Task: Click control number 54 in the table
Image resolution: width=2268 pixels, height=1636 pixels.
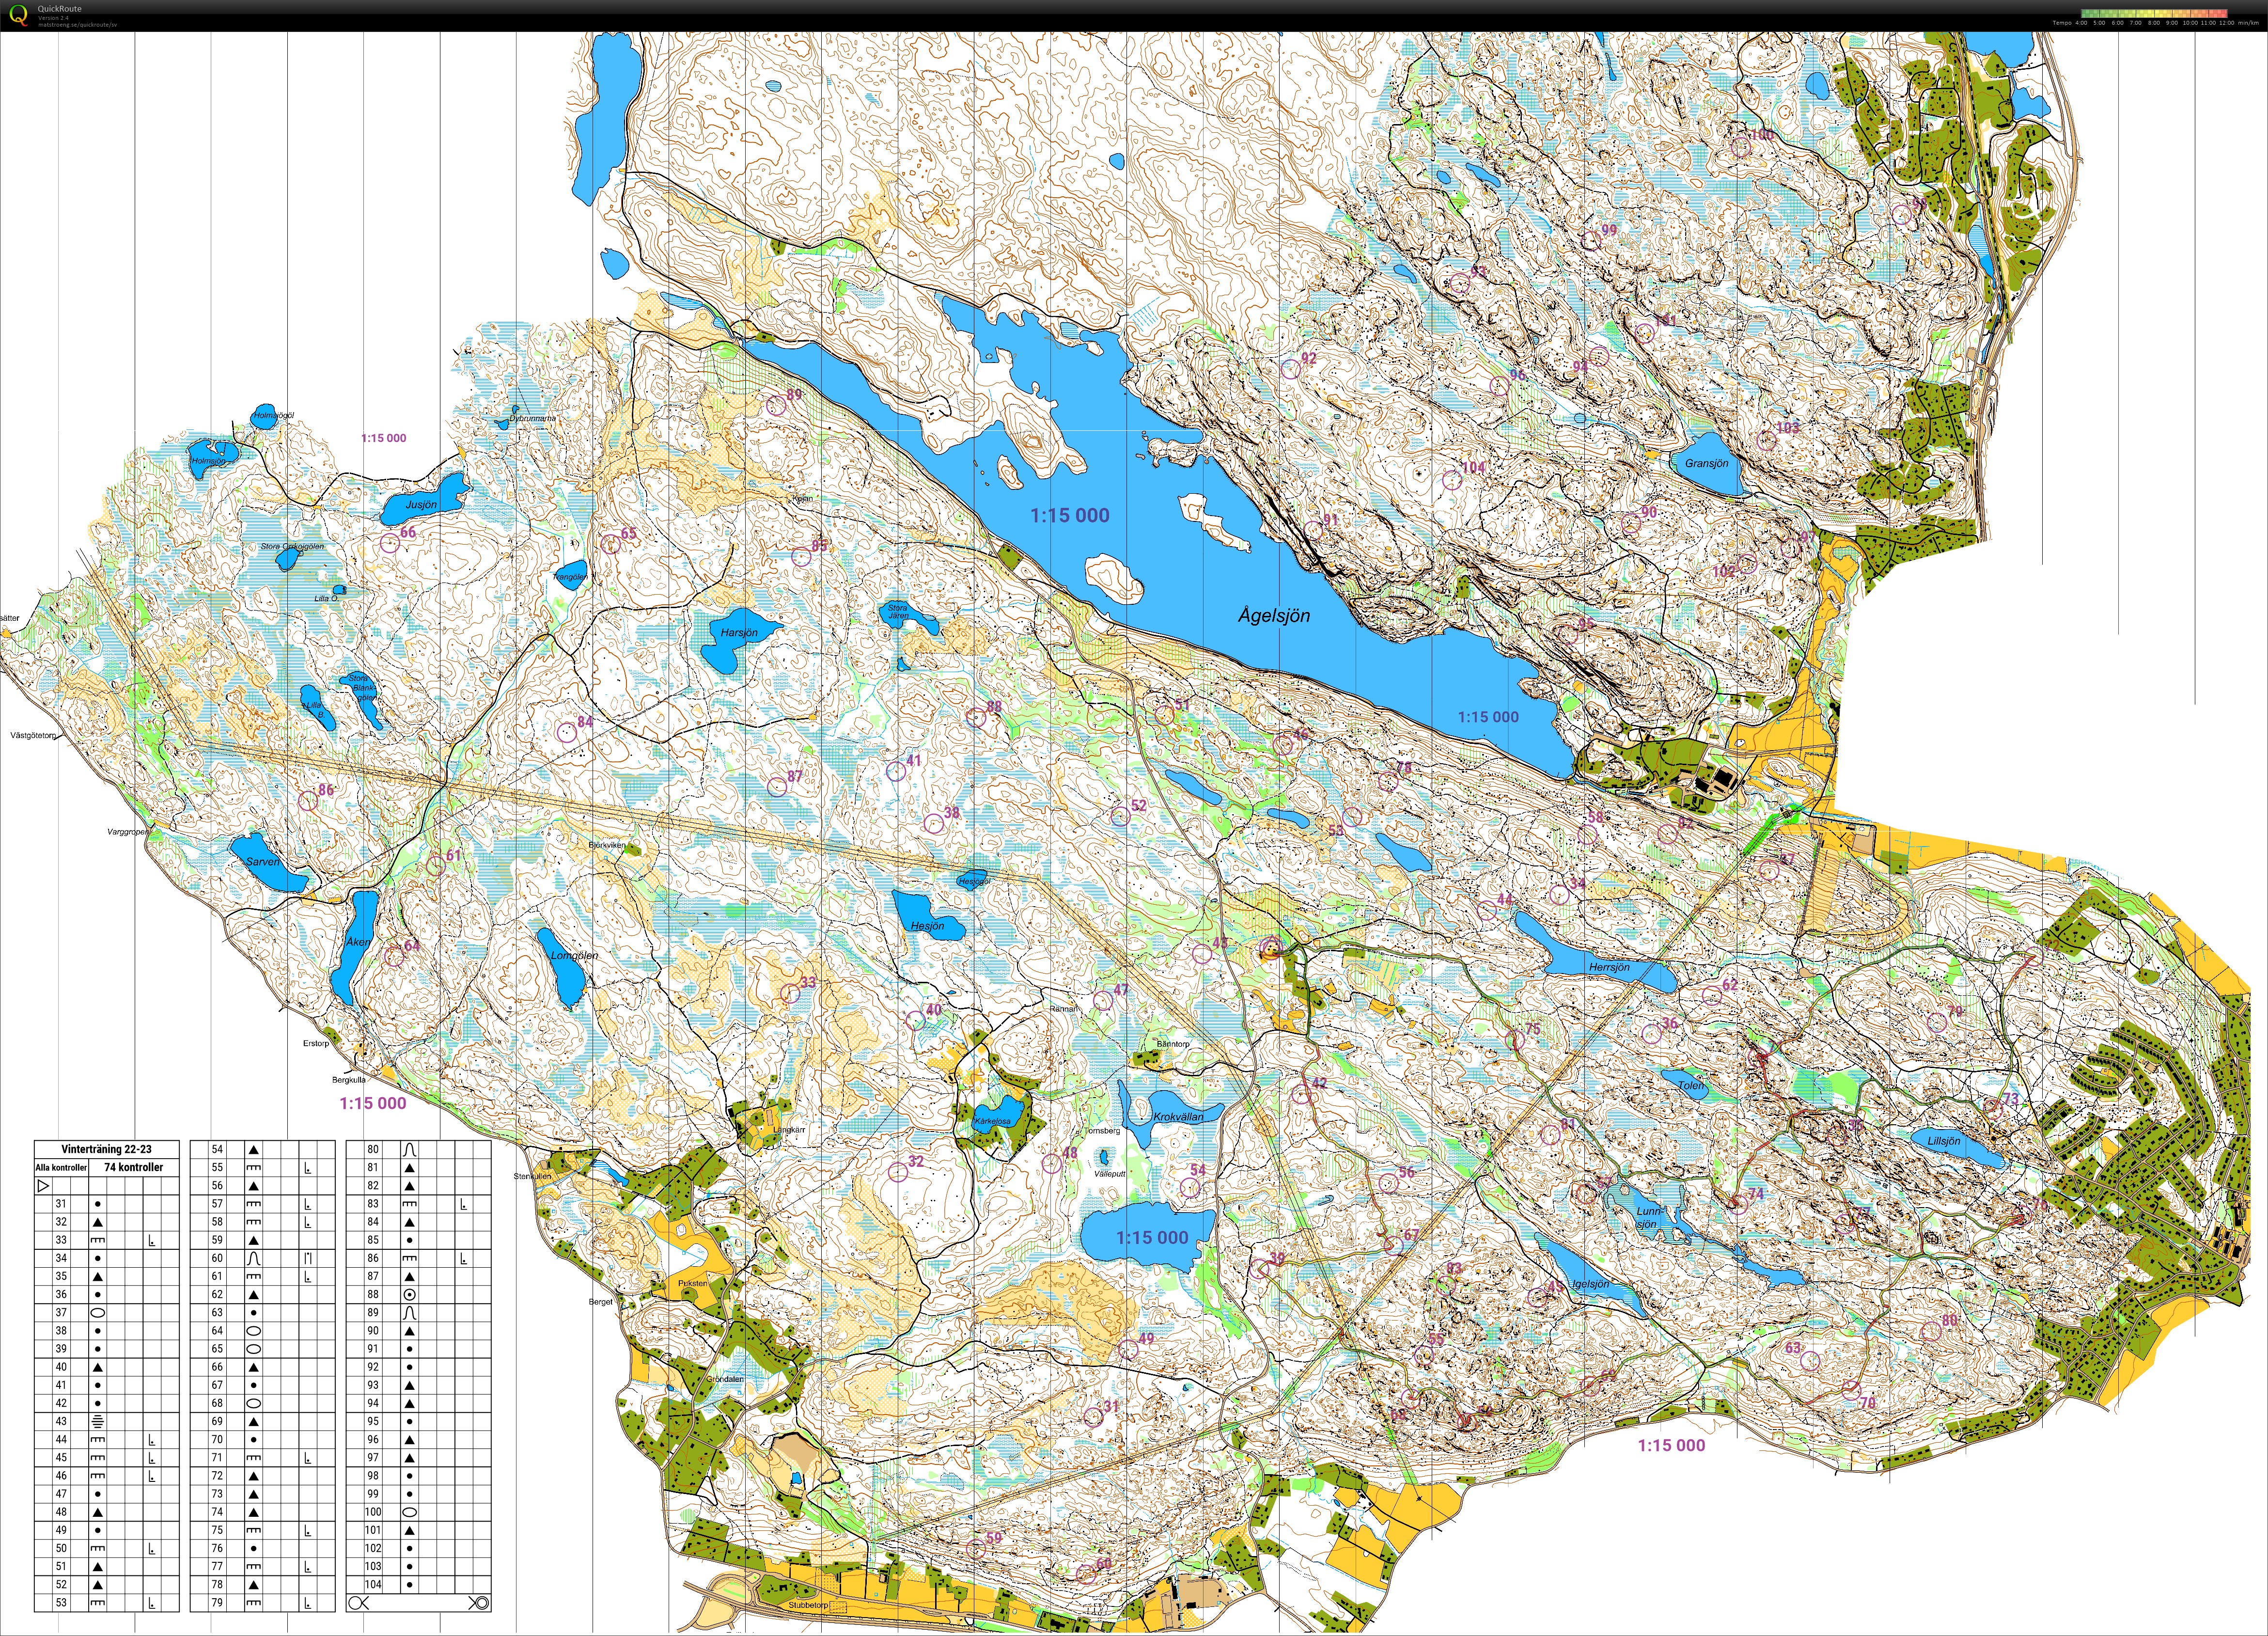Action: (x=217, y=1150)
